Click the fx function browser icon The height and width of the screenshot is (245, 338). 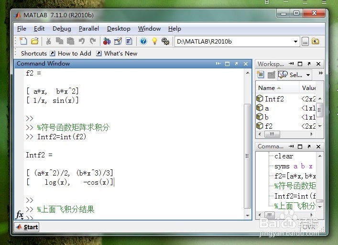(20, 214)
